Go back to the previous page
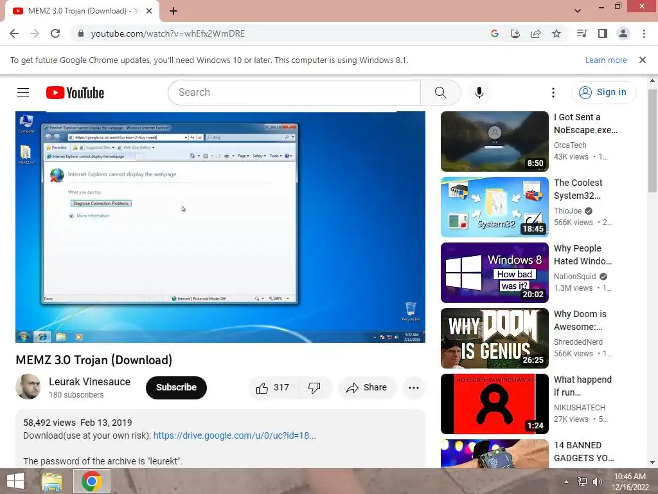Image resolution: width=658 pixels, height=494 pixels. (x=14, y=33)
